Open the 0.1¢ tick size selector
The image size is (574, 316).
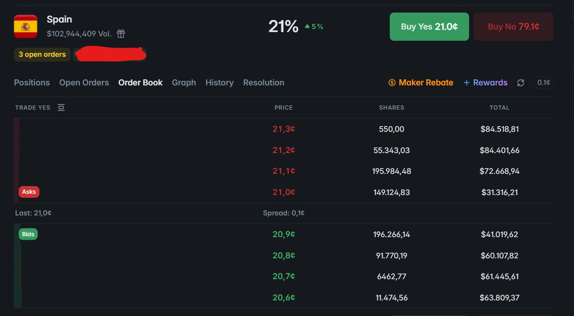coord(543,83)
